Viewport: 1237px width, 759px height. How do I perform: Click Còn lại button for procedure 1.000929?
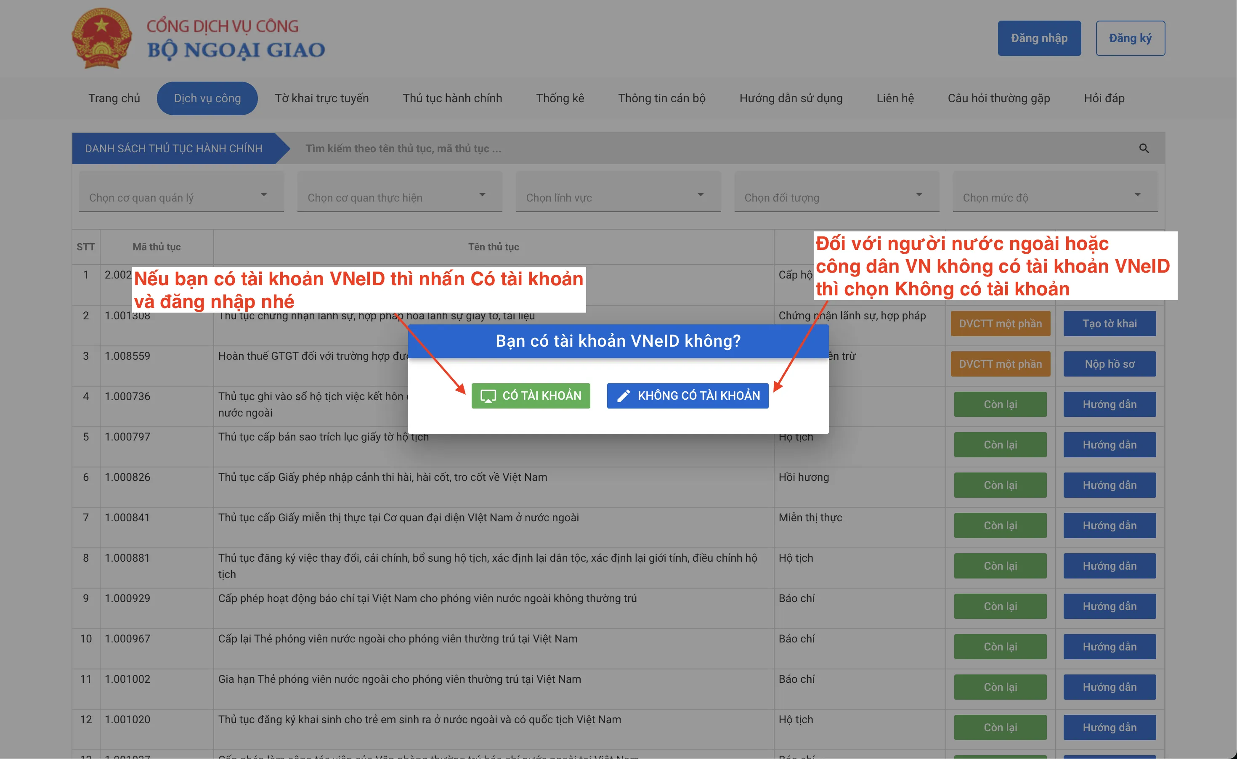point(1000,606)
